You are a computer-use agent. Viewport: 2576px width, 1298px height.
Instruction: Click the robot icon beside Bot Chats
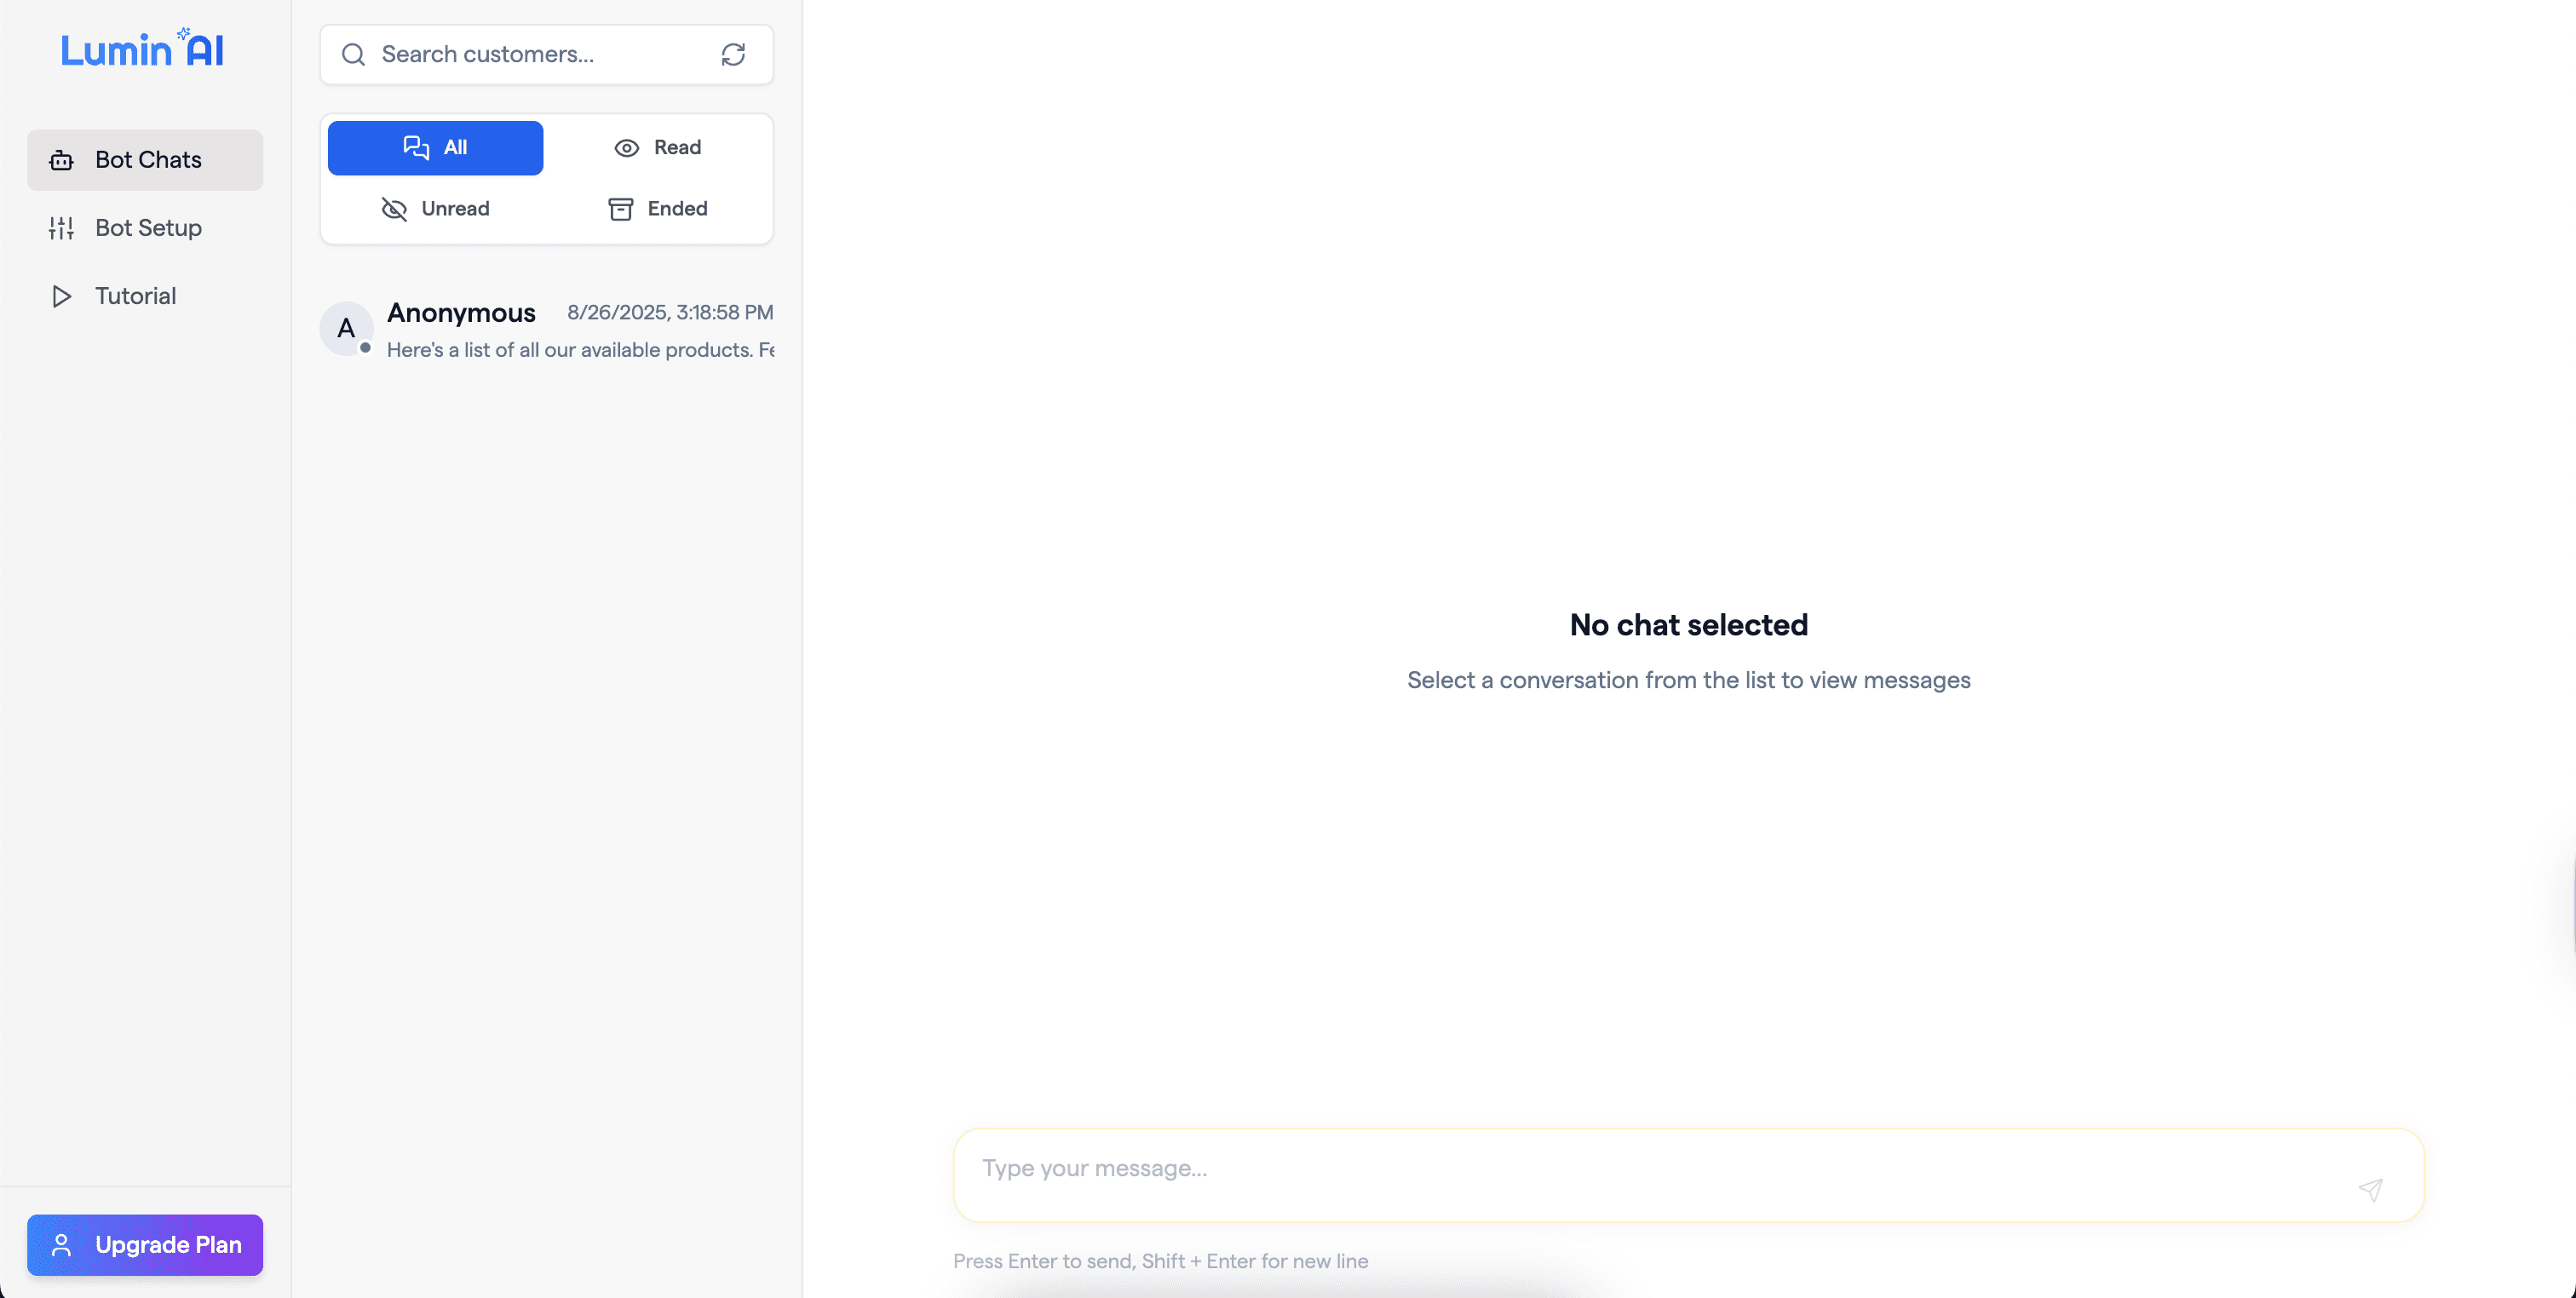tap(61, 160)
